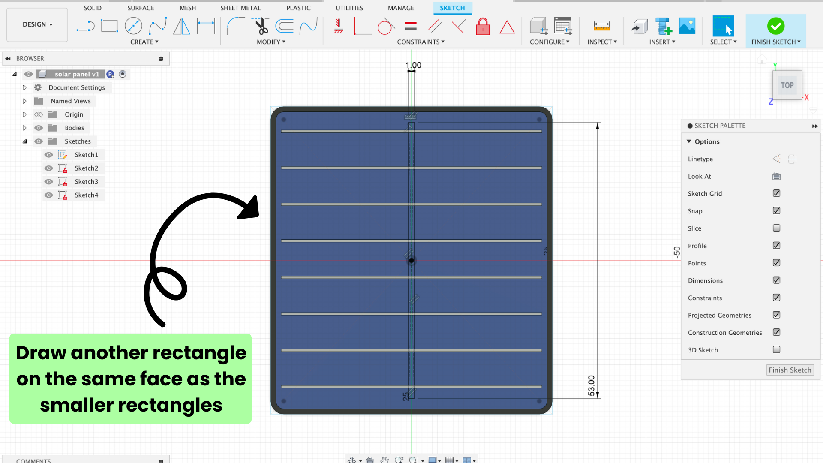
Task: Open the CONSTRAINTS dropdown menu
Action: tap(421, 42)
